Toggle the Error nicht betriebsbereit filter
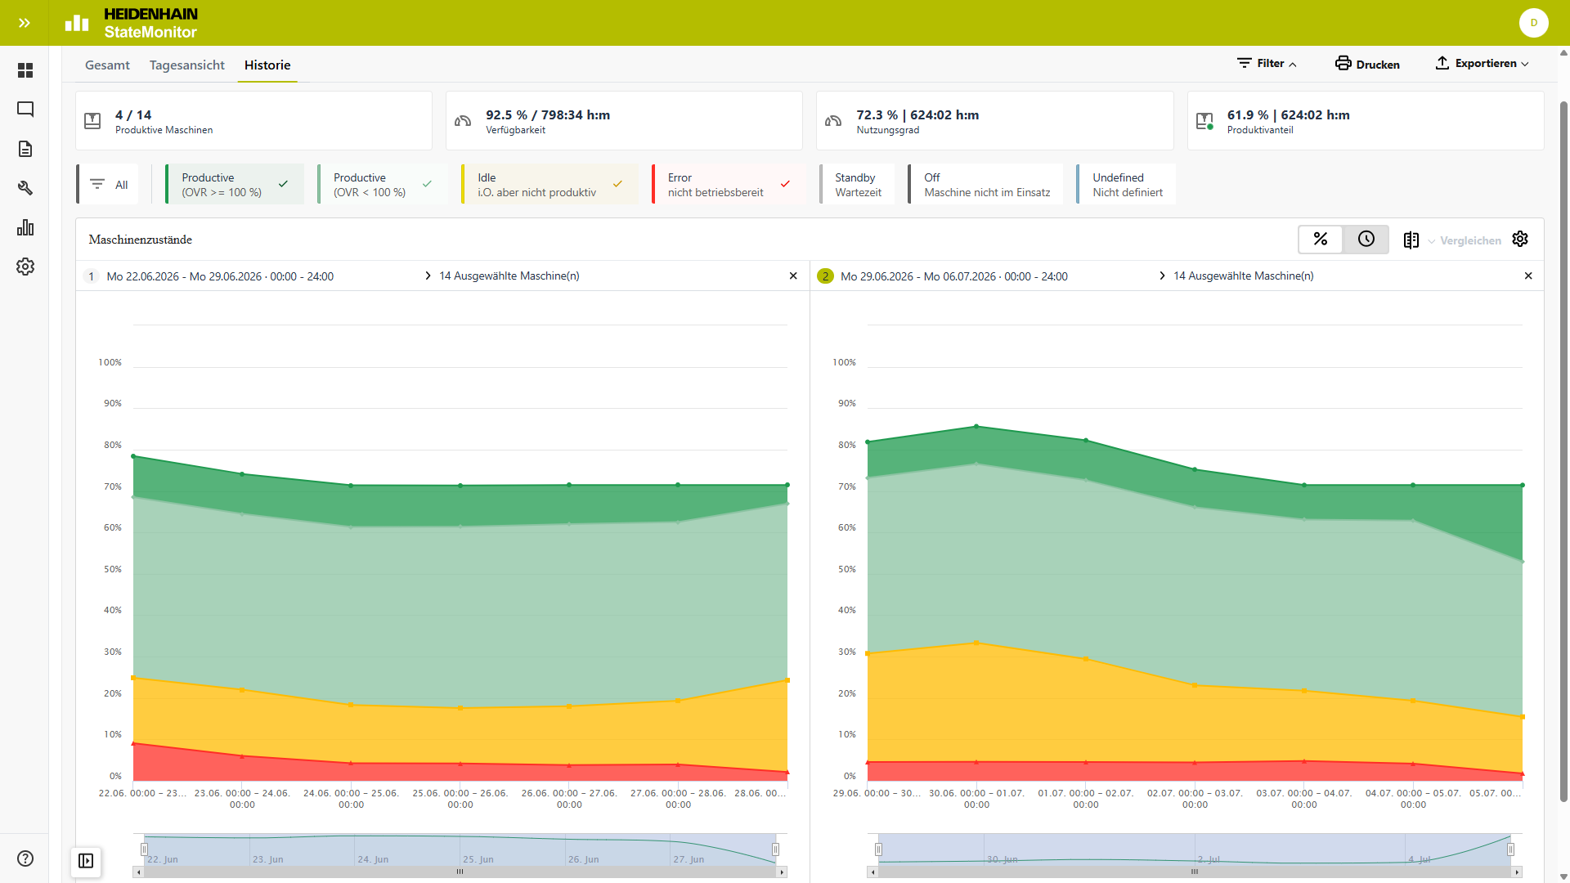The height and width of the screenshot is (883, 1570). point(728,185)
